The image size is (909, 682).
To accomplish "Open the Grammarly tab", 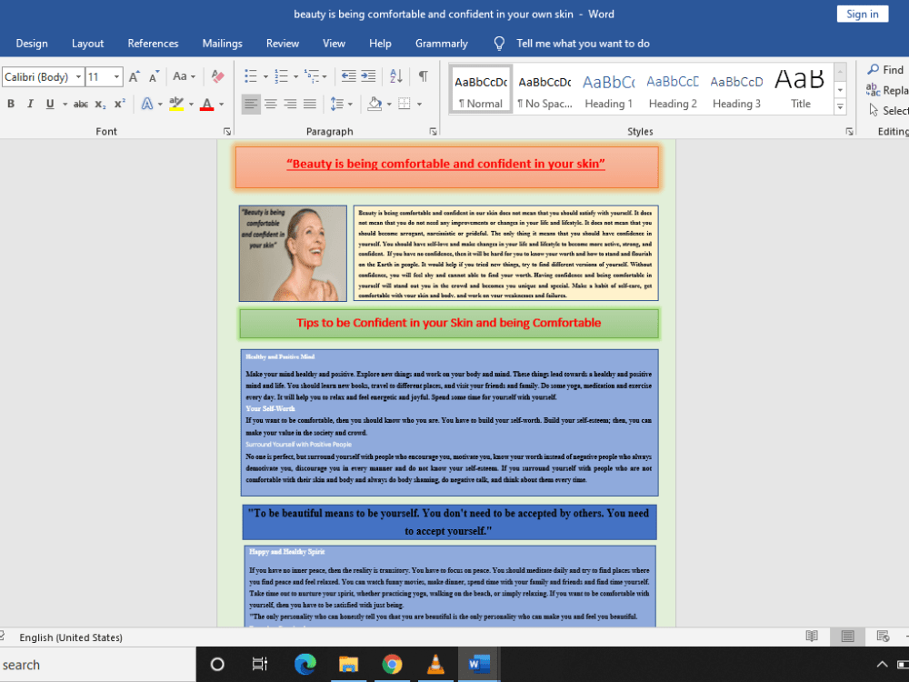I will 441,44.
